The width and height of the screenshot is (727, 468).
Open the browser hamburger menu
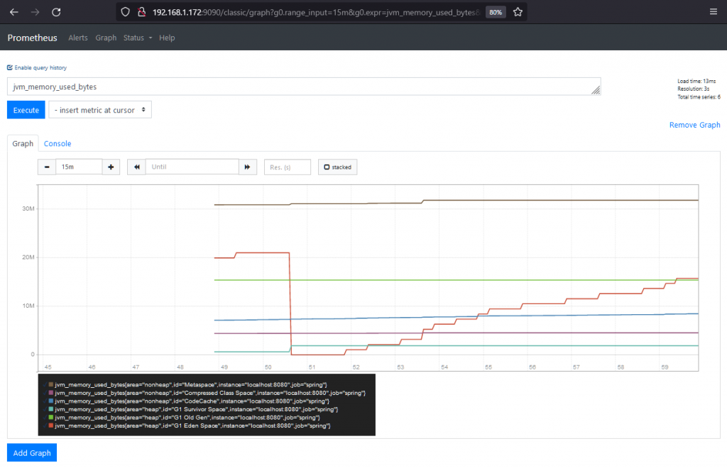pyautogui.click(x=714, y=11)
